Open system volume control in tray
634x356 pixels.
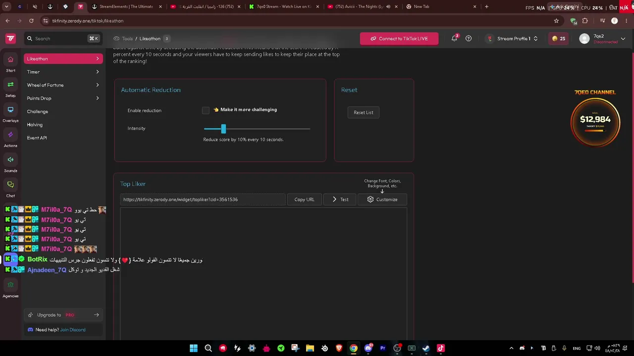pyautogui.click(x=597, y=348)
